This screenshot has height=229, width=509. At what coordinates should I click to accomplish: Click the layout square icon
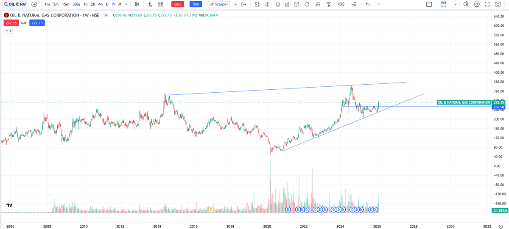(429, 4)
